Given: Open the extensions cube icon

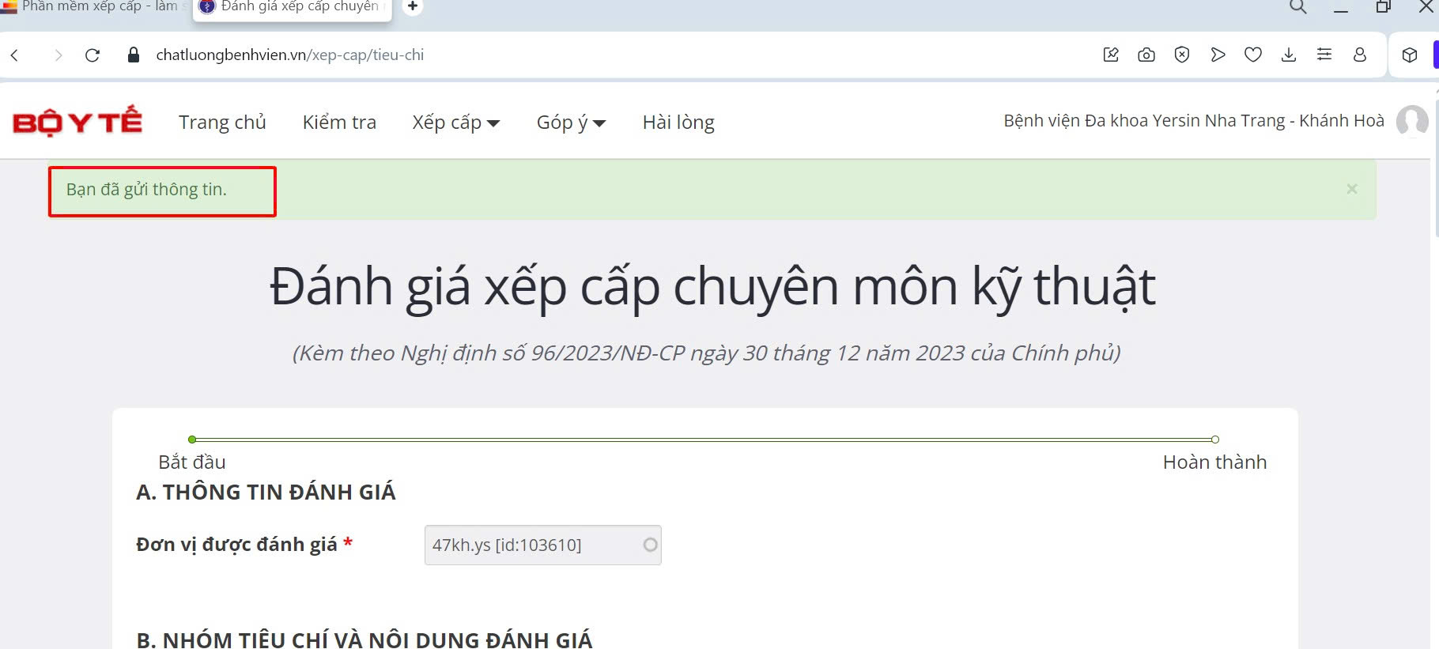Looking at the screenshot, I should click(1410, 55).
